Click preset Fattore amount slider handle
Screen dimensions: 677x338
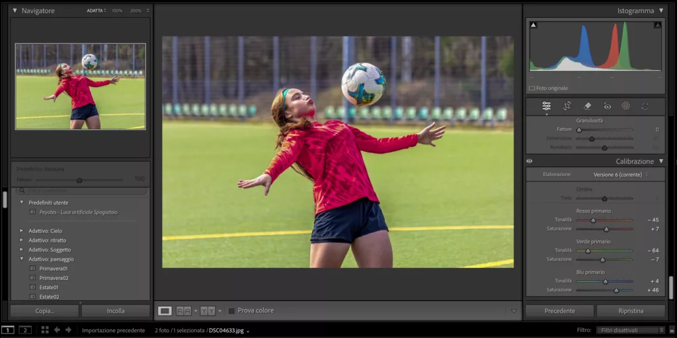tap(79, 180)
